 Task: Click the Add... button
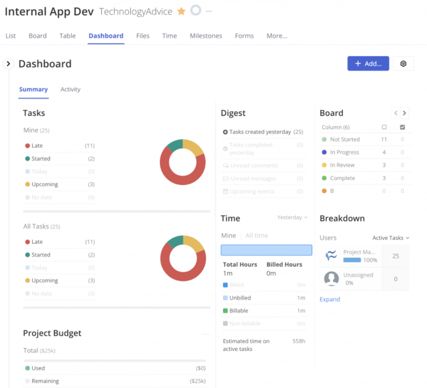pos(368,63)
